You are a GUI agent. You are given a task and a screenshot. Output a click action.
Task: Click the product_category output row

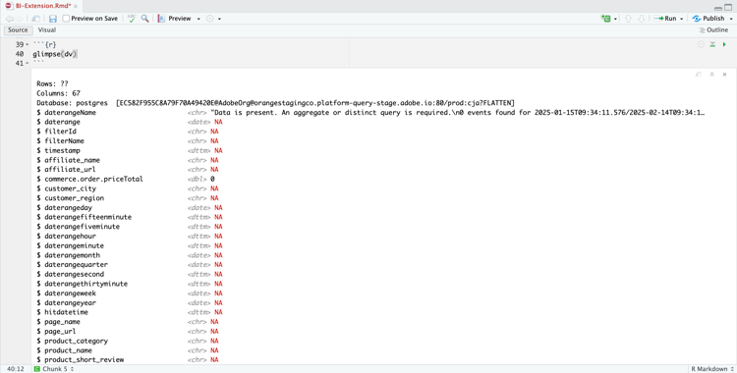coord(128,341)
